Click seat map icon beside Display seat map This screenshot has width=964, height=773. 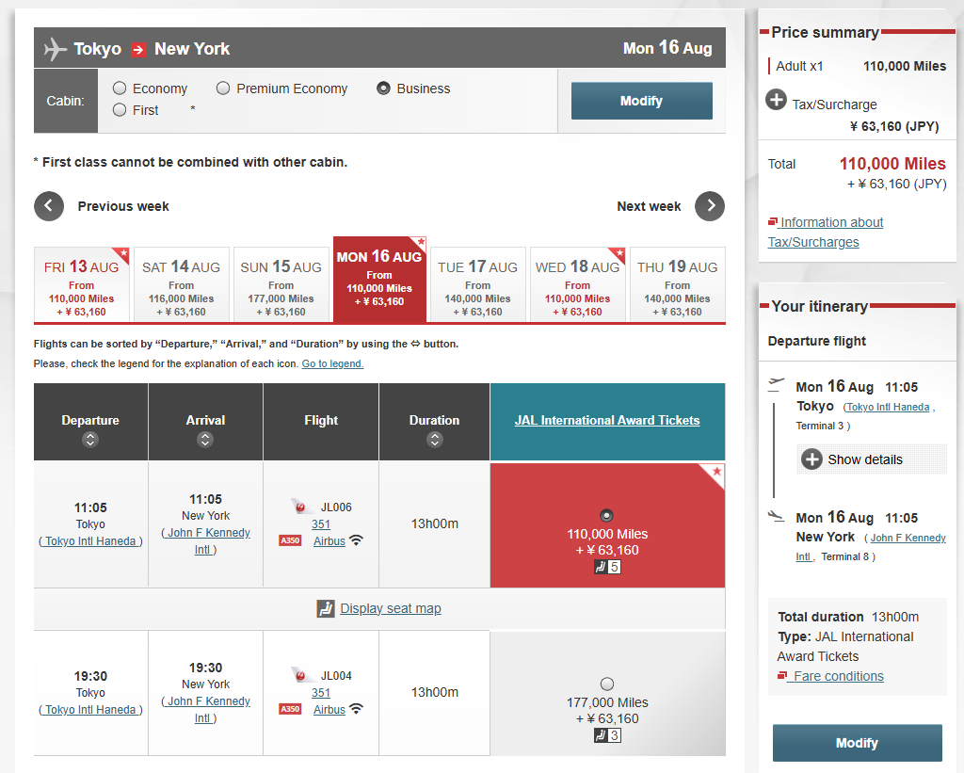click(325, 609)
